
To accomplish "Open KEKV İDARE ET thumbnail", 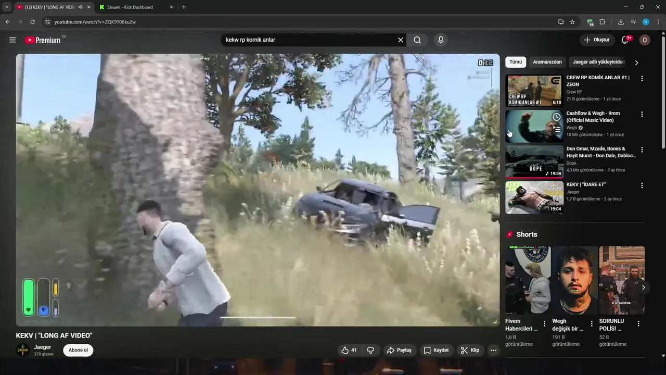I will (534, 197).
